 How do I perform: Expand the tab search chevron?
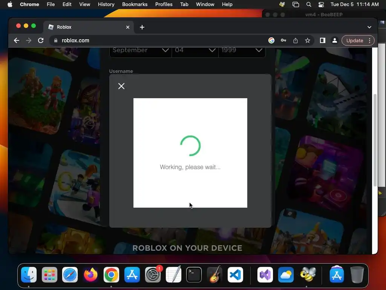click(369, 27)
